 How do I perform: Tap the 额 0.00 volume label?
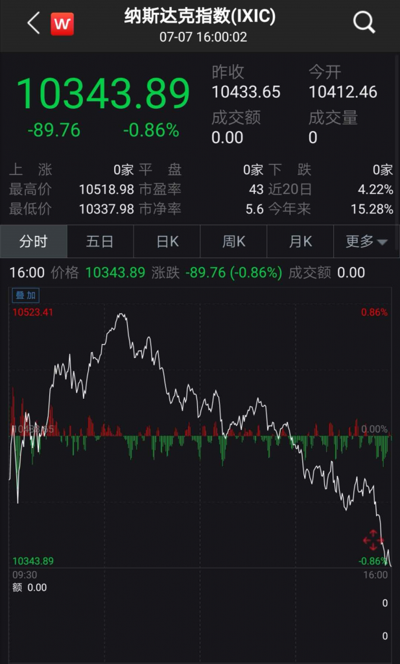click(x=30, y=587)
